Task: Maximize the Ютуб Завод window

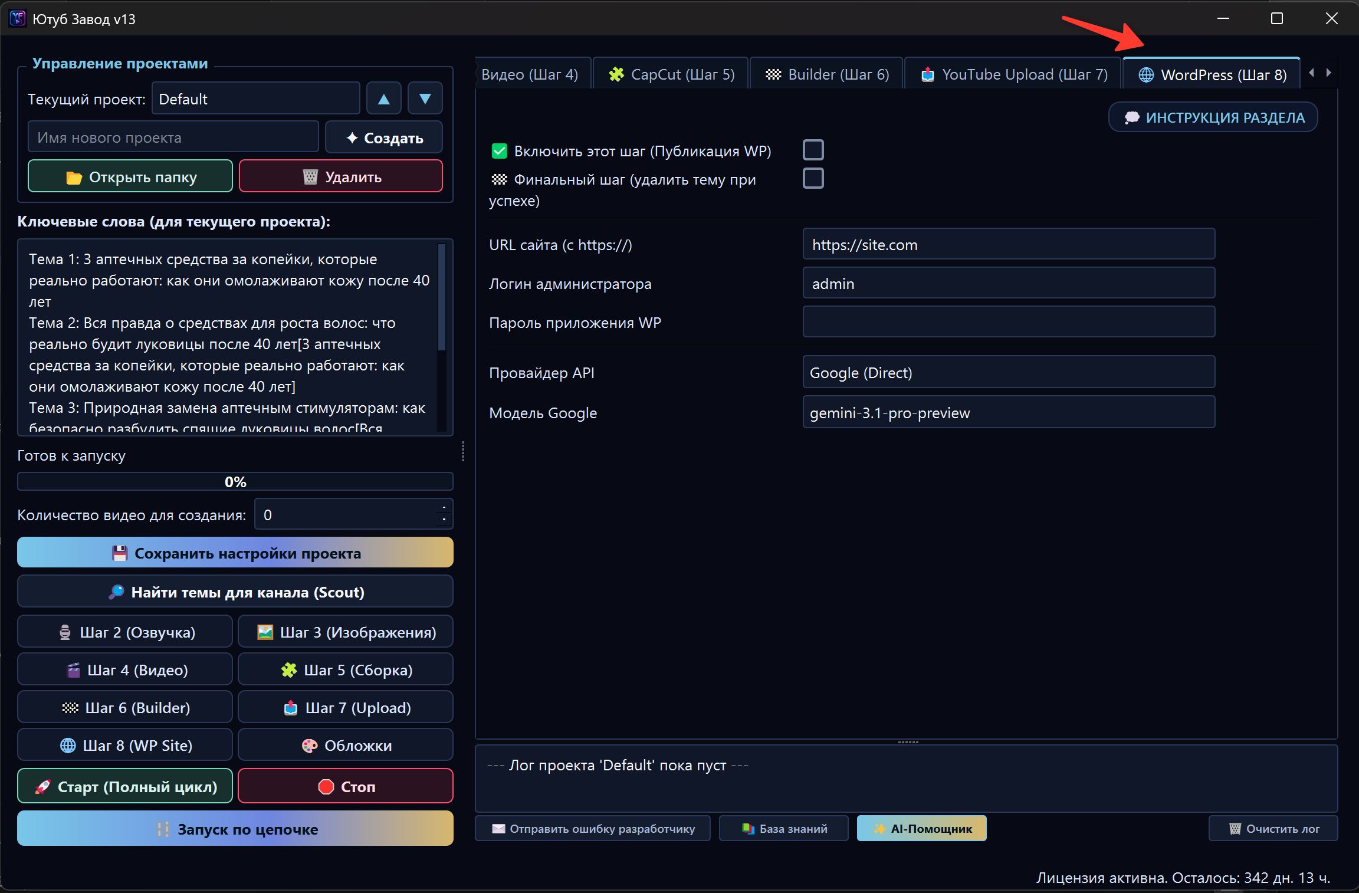Action: (x=1277, y=18)
